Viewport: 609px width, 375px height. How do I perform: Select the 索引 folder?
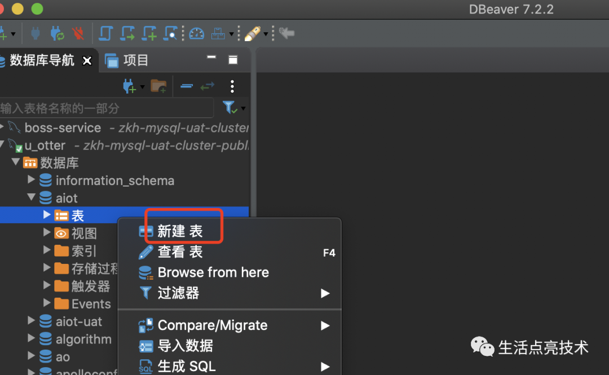(x=76, y=251)
